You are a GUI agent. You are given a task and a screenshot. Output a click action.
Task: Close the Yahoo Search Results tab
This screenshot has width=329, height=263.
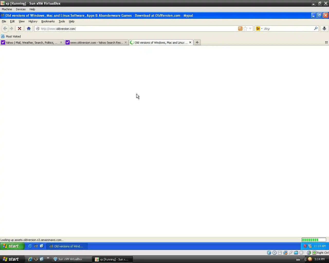(x=125, y=42)
